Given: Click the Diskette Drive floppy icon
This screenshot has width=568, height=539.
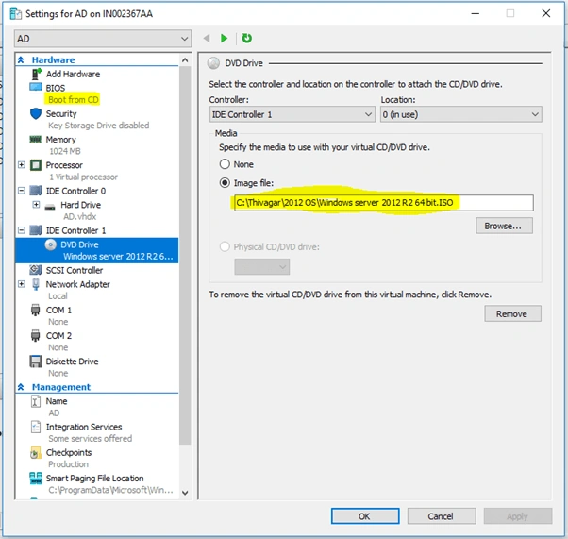Looking at the screenshot, I should coord(36,362).
